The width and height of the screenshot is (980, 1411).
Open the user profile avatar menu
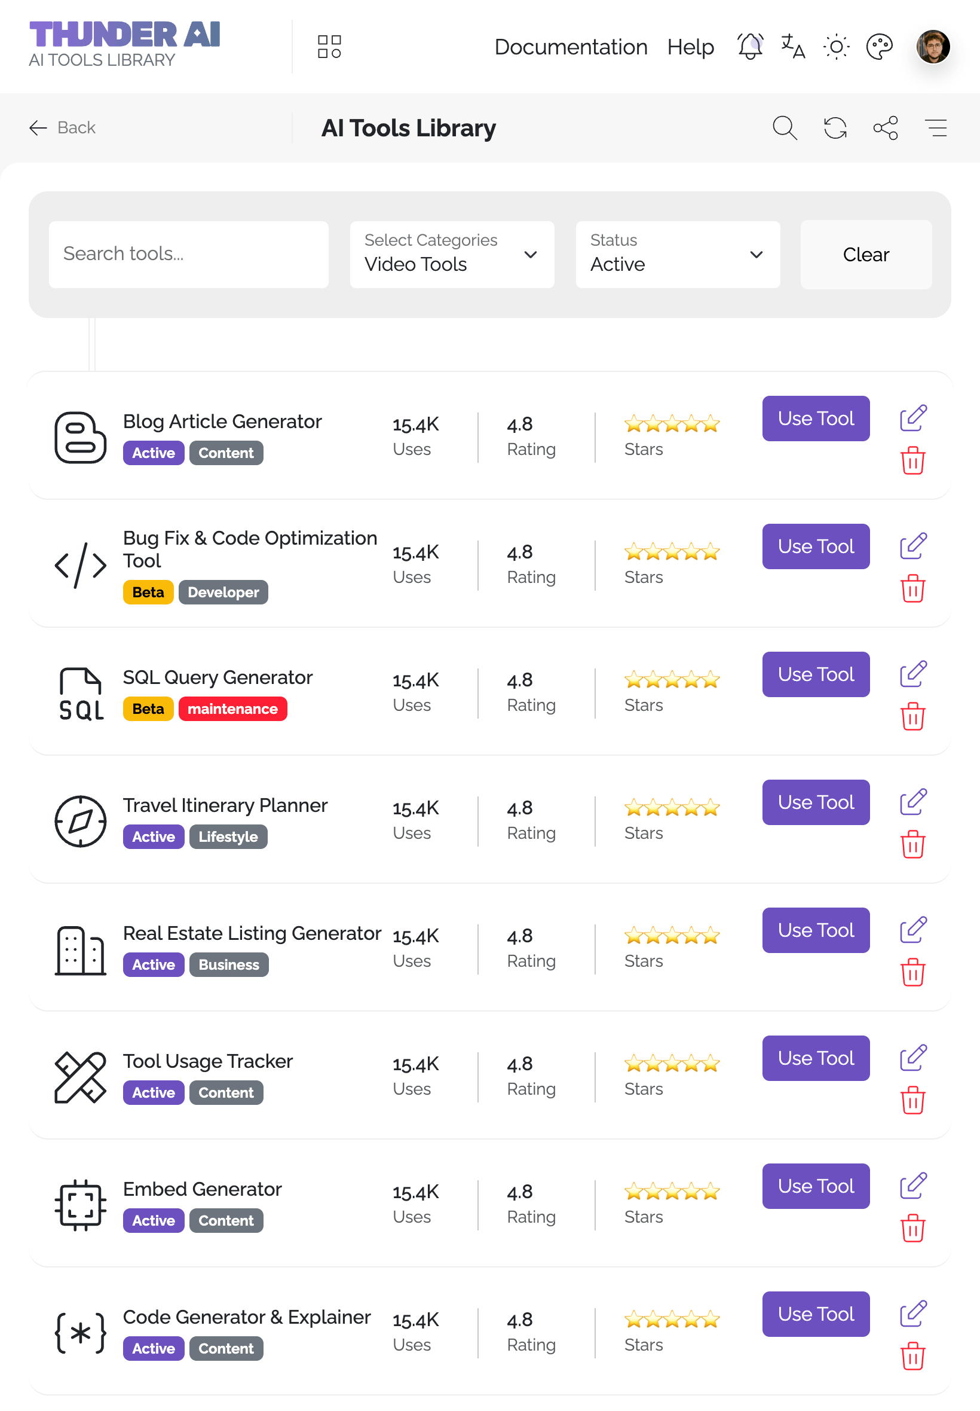click(933, 47)
